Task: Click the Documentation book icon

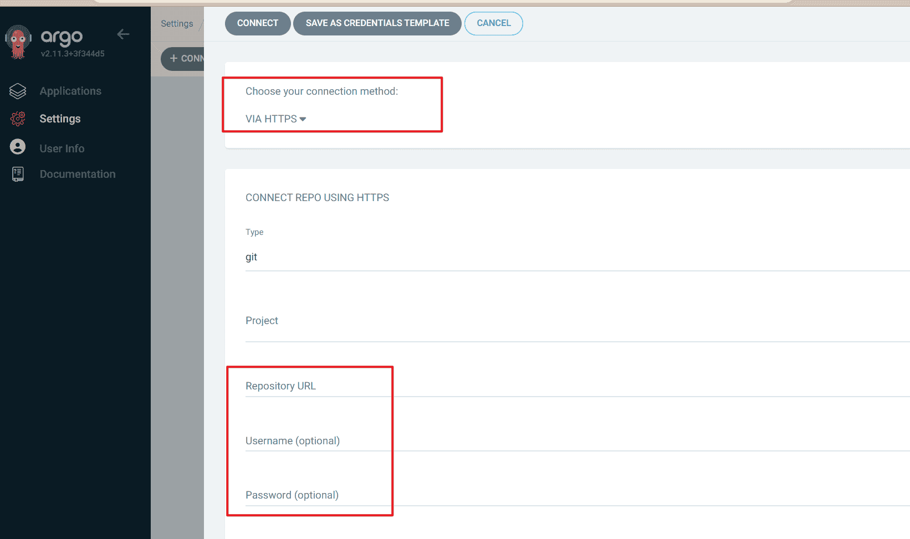Action: click(x=18, y=174)
